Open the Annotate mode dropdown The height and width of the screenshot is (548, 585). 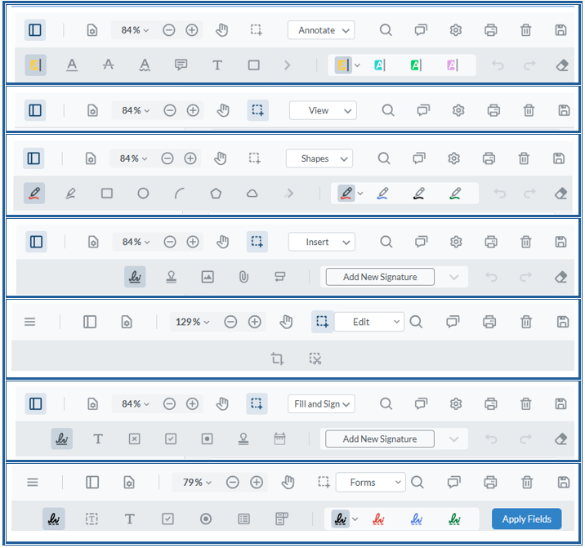click(x=321, y=30)
